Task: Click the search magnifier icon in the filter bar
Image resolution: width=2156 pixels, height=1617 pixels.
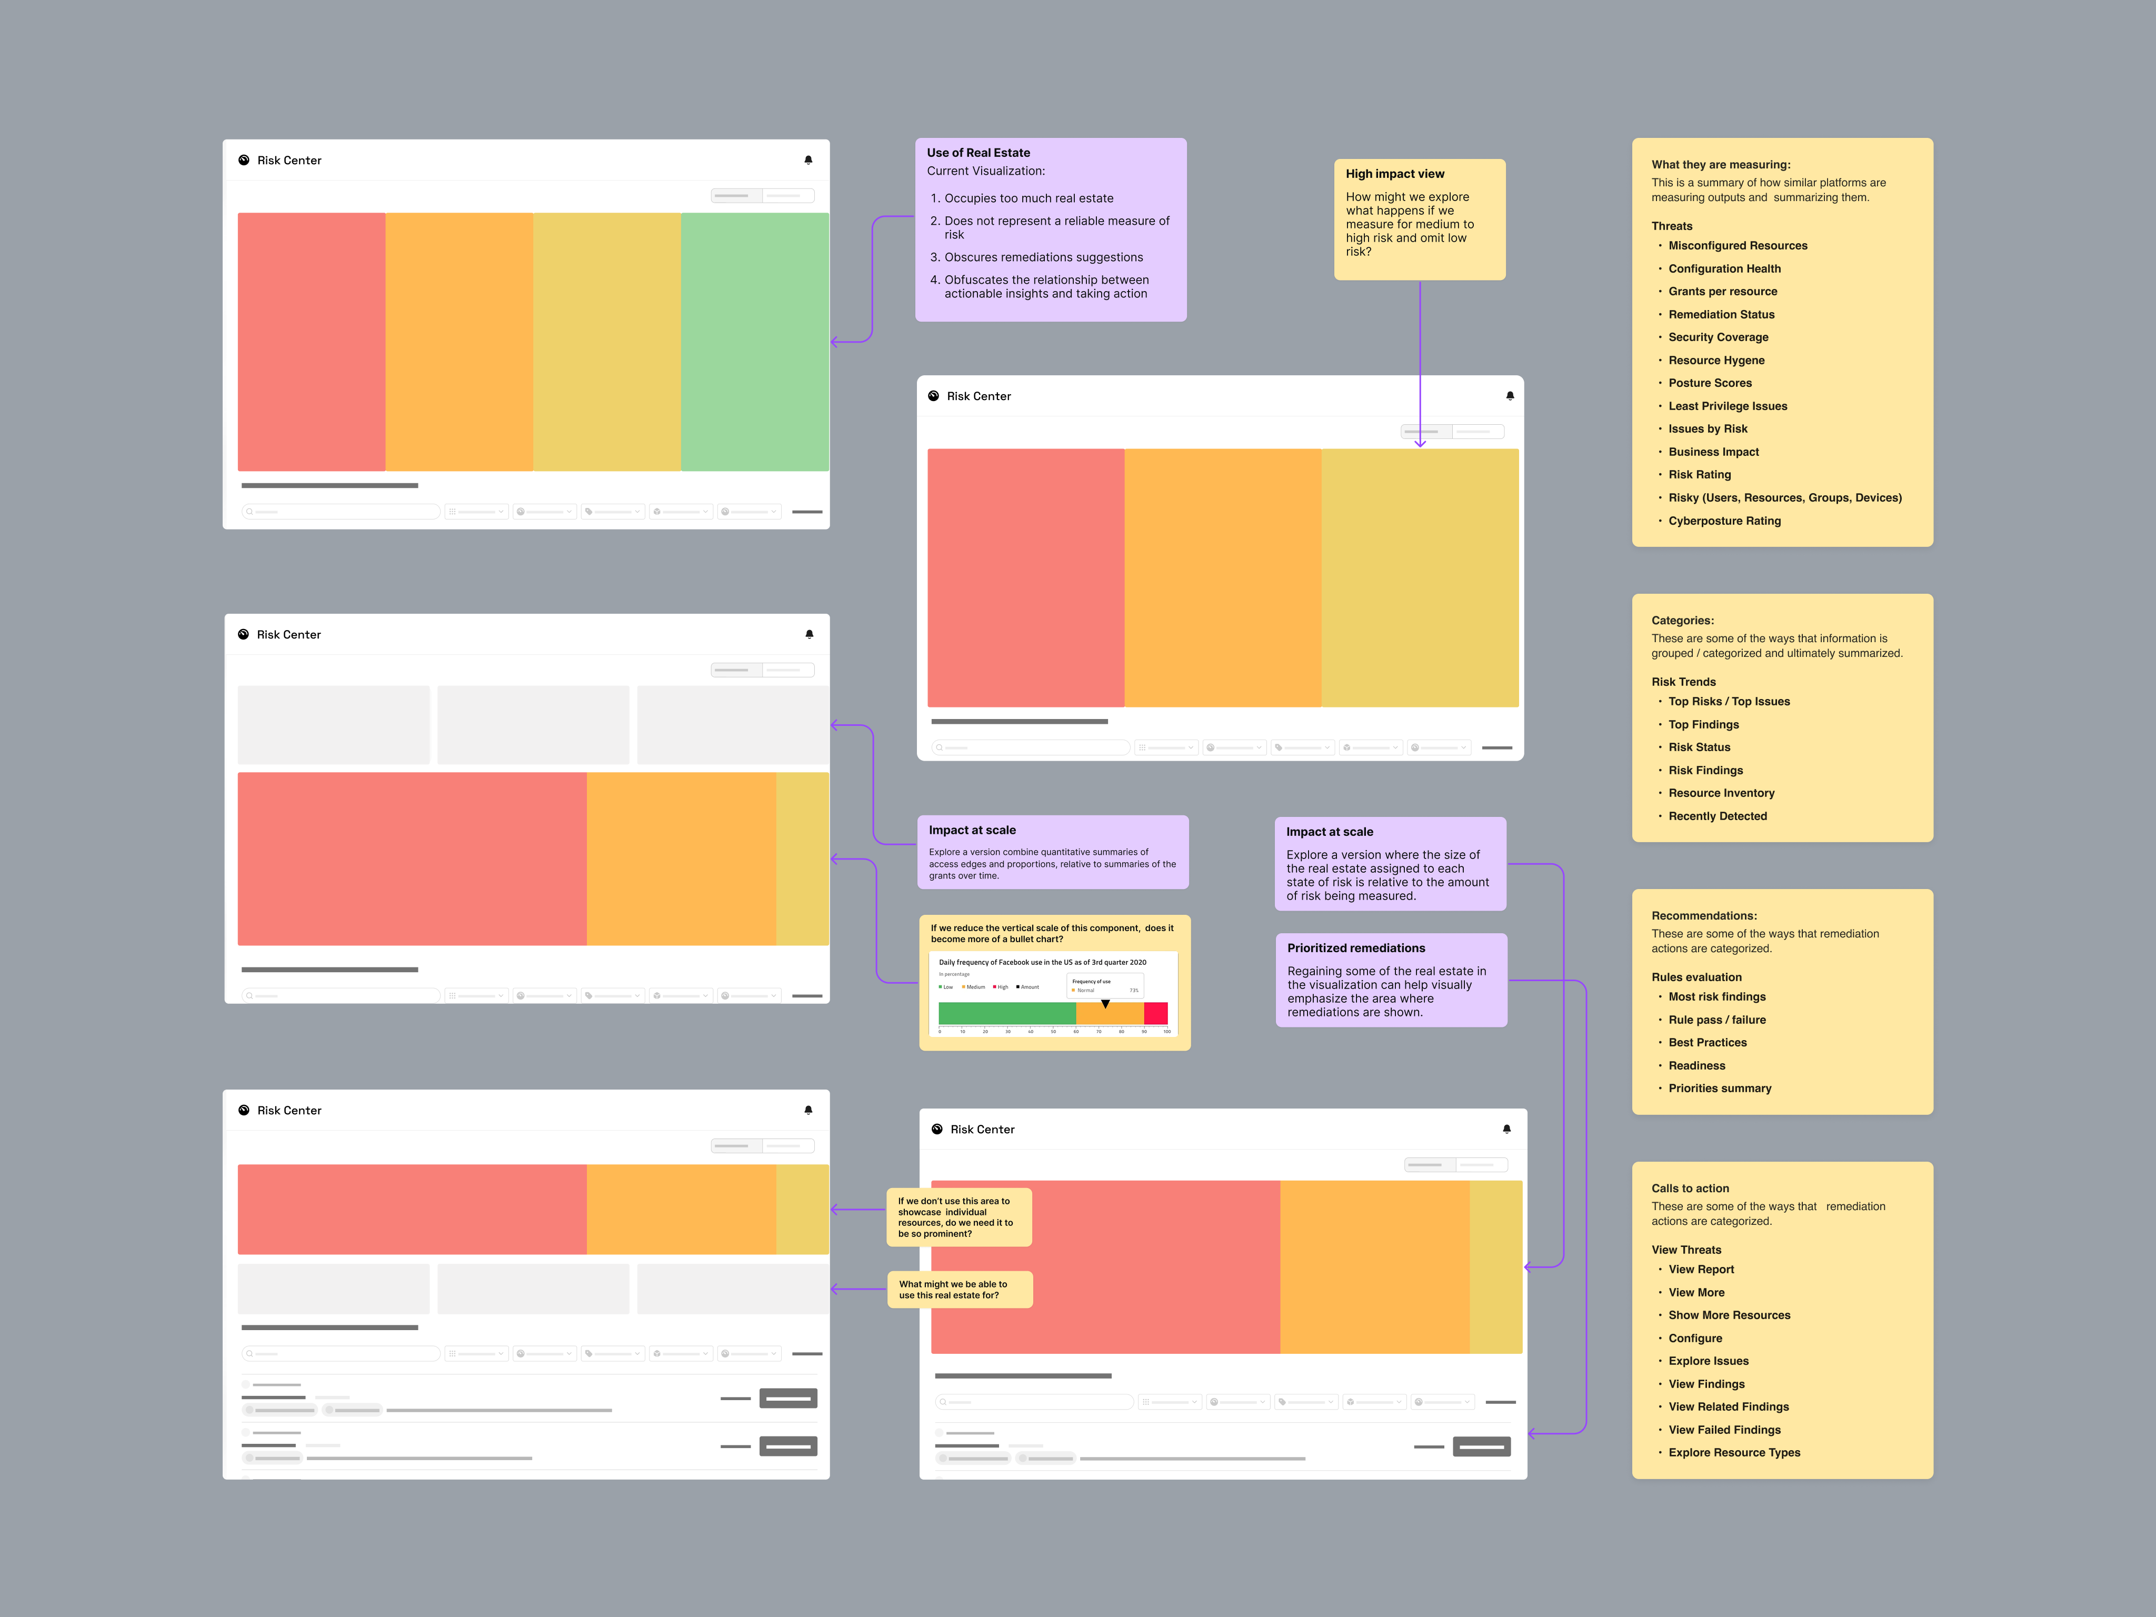Action: coord(249,512)
